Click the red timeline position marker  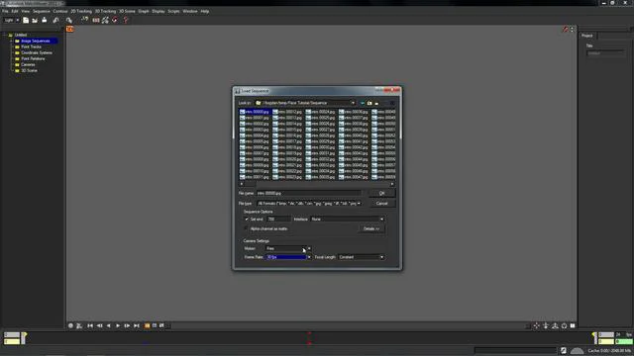[x=309, y=338]
